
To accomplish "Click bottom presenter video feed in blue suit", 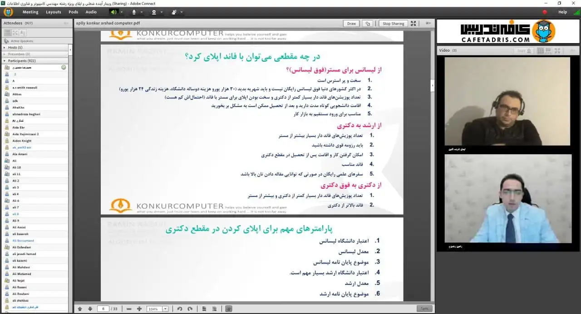I will (507, 199).
